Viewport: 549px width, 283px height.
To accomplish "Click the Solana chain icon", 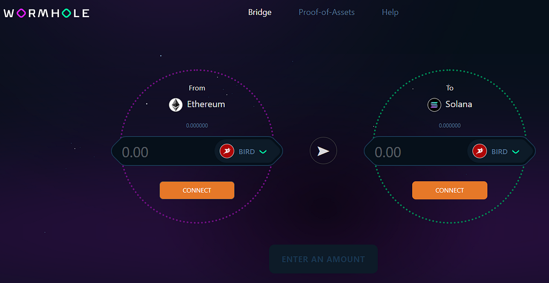I will pos(434,105).
